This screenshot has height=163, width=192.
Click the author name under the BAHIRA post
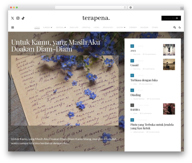pos(135,113)
